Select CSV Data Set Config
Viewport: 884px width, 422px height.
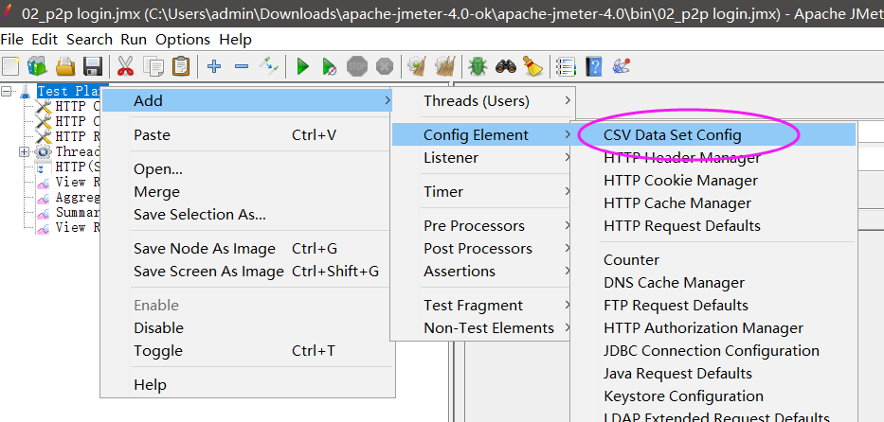[x=713, y=135]
